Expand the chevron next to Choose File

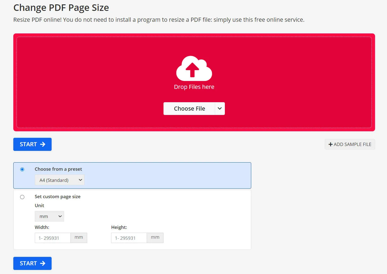tap(219, 108)
